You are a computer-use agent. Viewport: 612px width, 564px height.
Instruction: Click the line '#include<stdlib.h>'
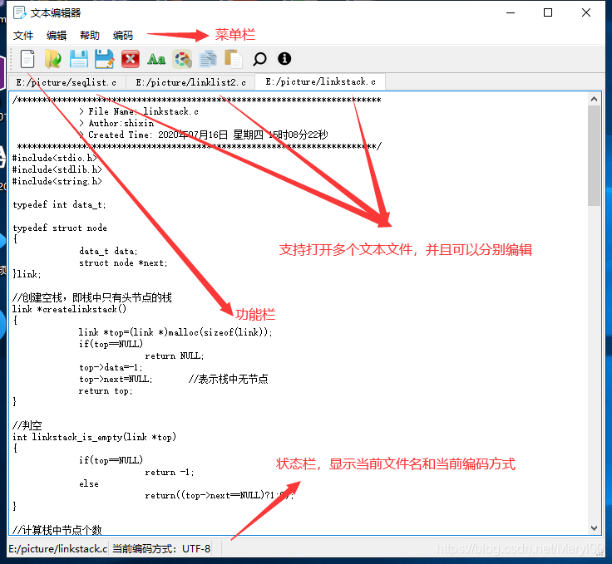57,169
